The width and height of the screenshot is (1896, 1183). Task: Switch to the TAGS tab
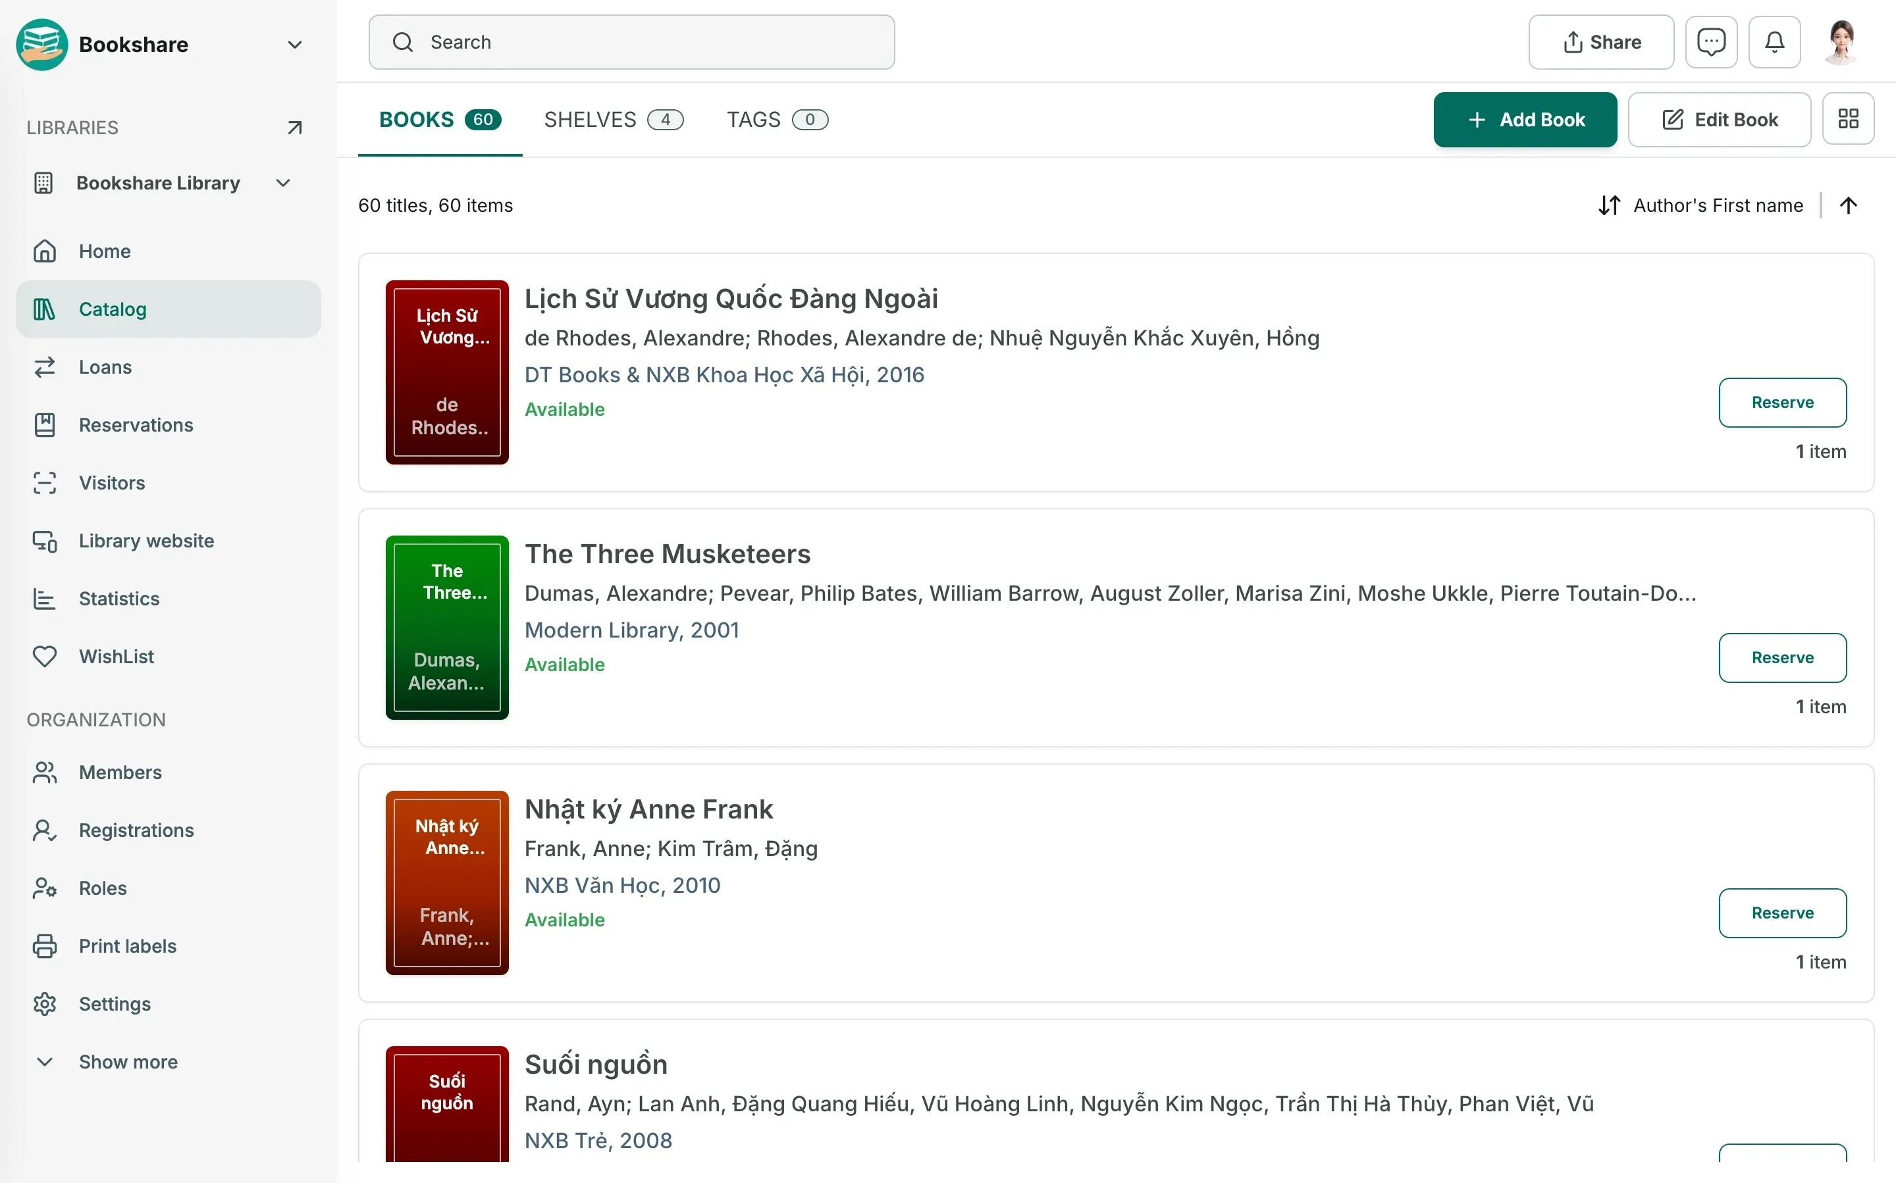click(x=777, y=120)
